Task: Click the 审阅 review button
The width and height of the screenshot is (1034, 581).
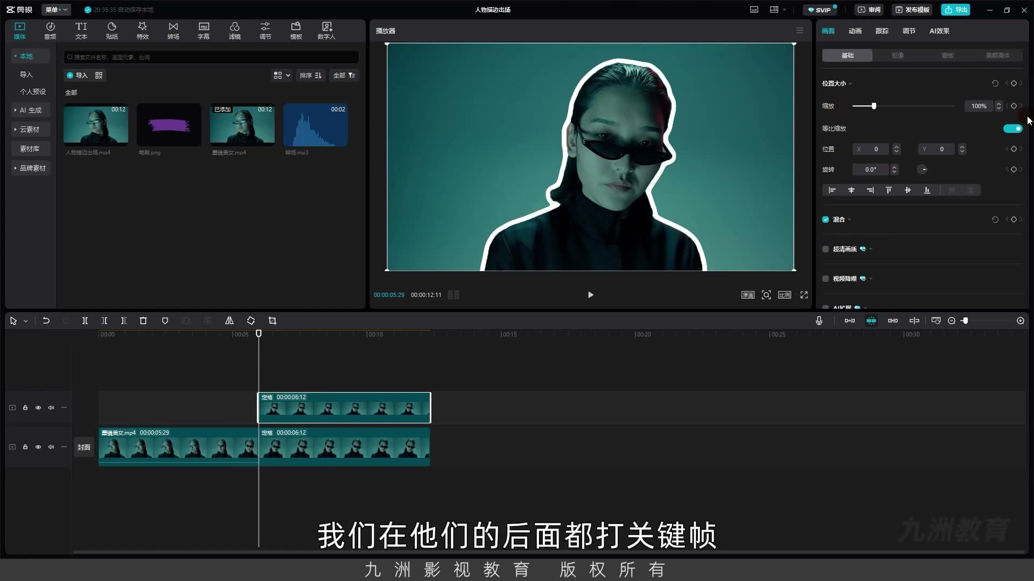Action: coord(869,10)
